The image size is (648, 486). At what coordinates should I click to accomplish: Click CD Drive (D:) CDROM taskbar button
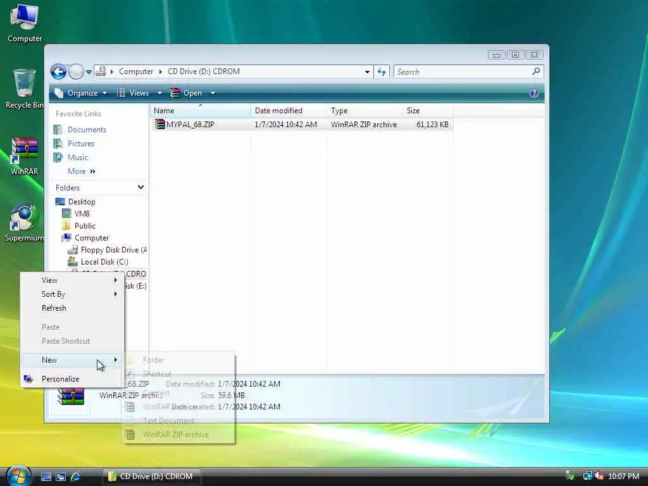point(151,477)
